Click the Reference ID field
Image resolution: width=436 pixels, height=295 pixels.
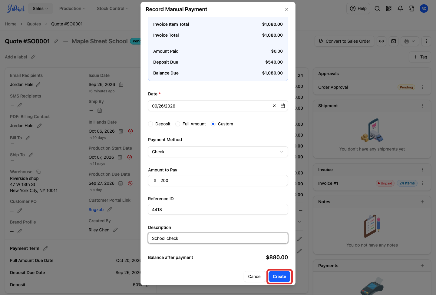point(218,210)
